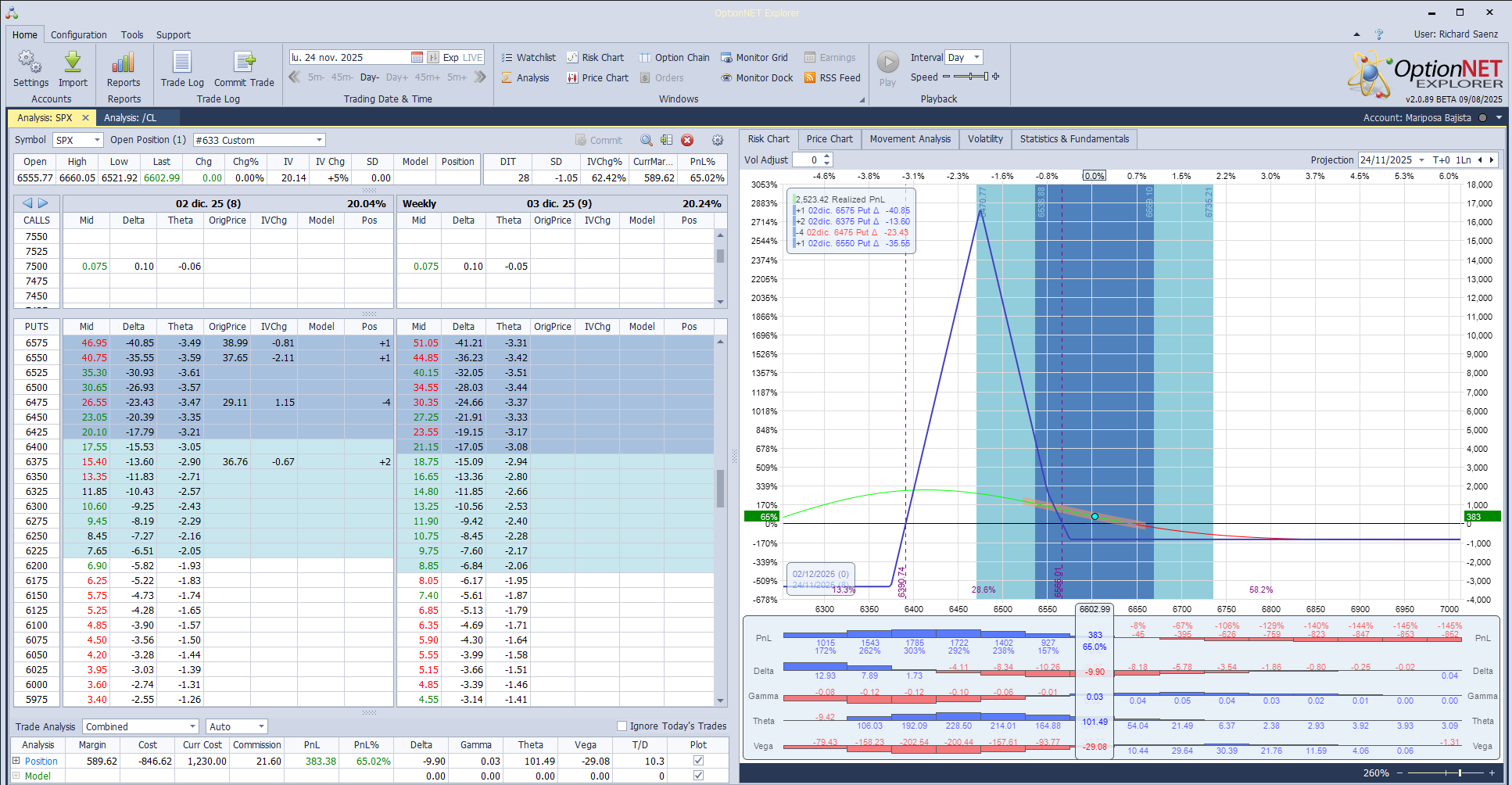
Task: Click the red delete position icon
Action: click(687, 140)
